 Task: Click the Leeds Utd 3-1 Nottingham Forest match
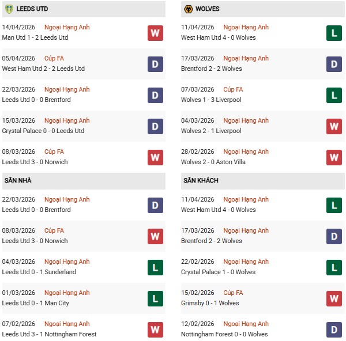[49, 334]
